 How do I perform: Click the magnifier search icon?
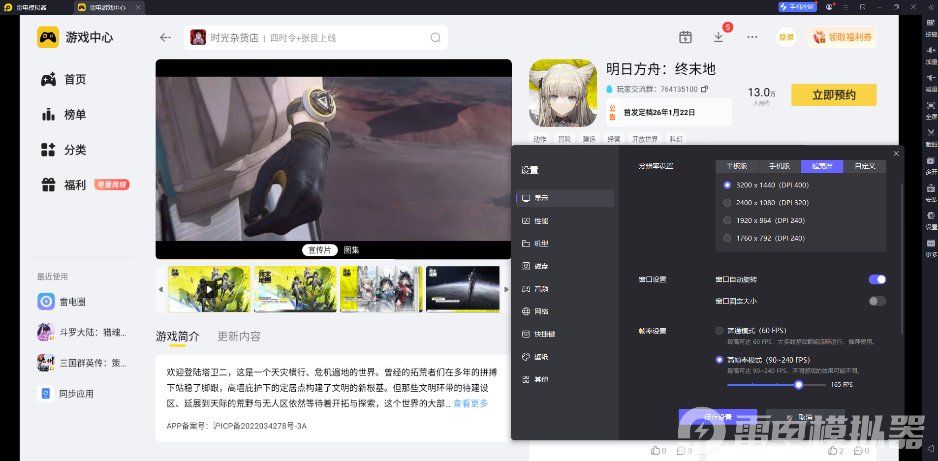click(436, 38)
